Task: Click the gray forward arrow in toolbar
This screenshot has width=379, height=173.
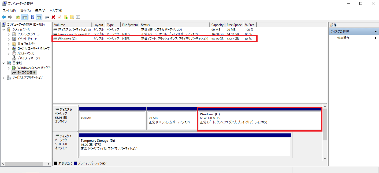Action: pyautogui.click(x=10, y=17)
